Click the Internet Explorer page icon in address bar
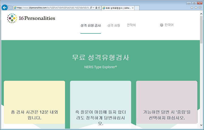This screenshot has height=130, width=204. coord(15,8)
